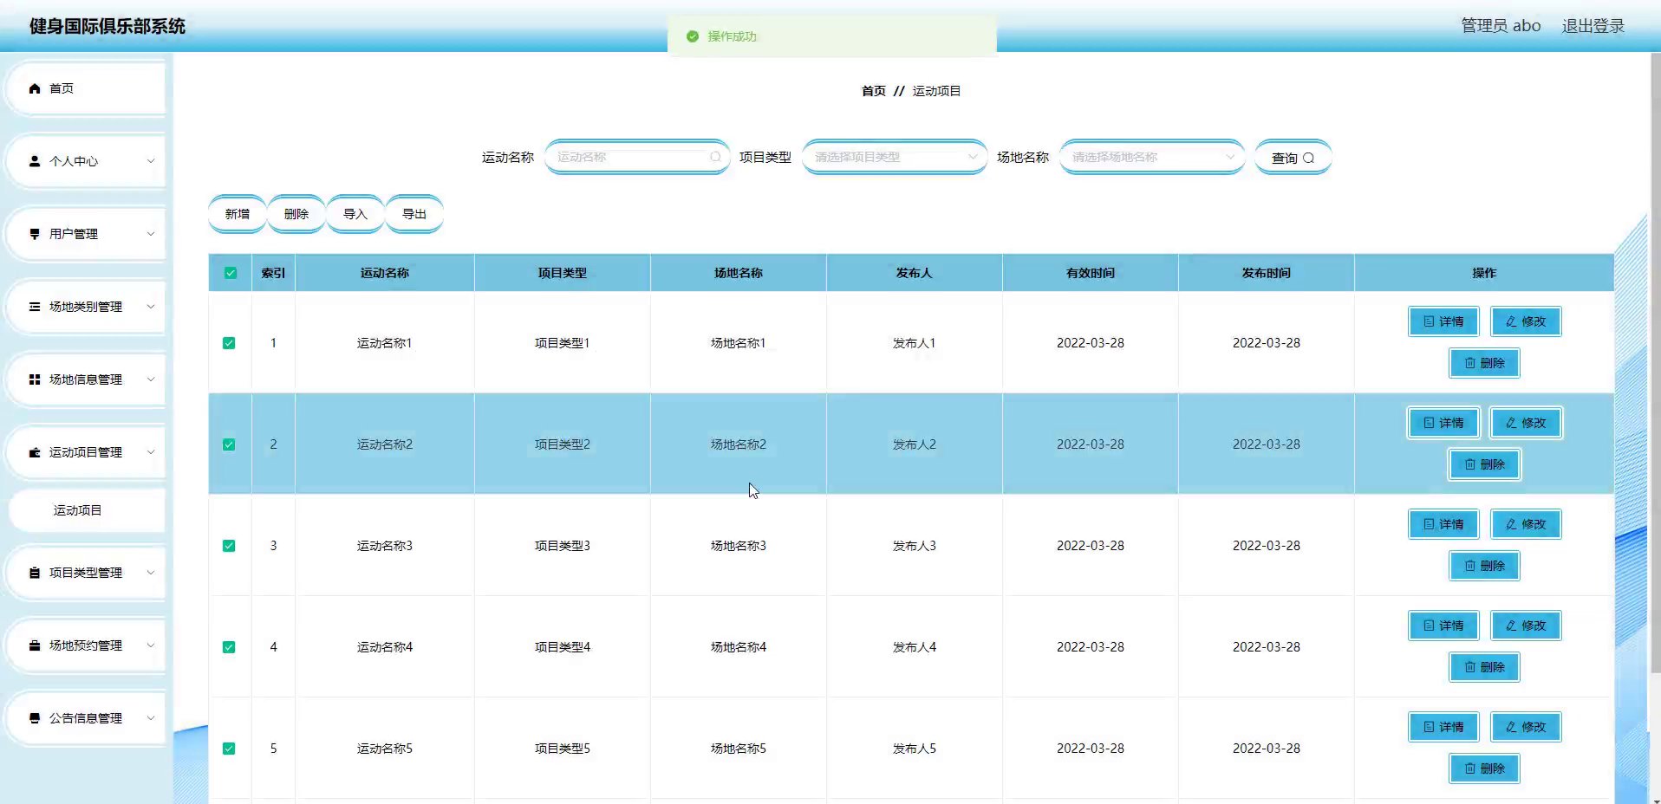Uncheck the checkbox for row 运动名称5

(x=229, y=749)
